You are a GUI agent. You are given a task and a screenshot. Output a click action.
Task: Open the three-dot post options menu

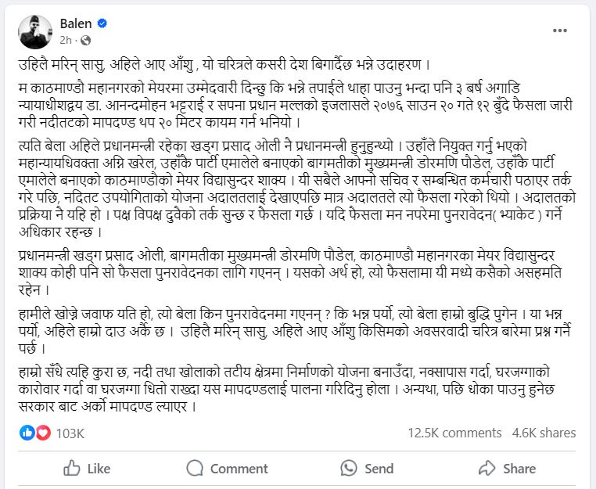[x=560, y=31]
